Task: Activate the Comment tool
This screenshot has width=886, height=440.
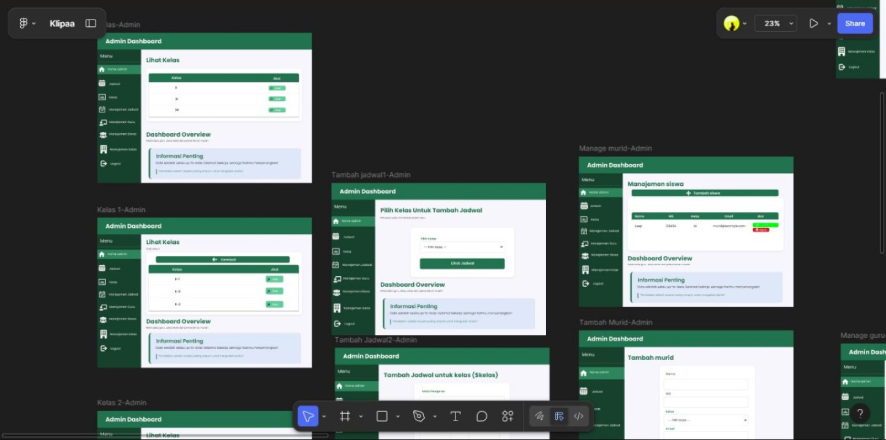Action: 482,416
